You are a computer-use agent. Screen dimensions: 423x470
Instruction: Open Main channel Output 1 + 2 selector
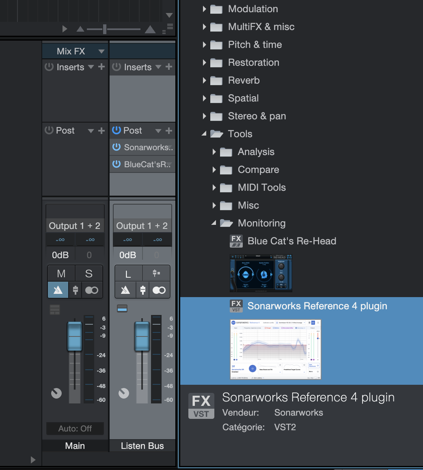coord(75,226)
